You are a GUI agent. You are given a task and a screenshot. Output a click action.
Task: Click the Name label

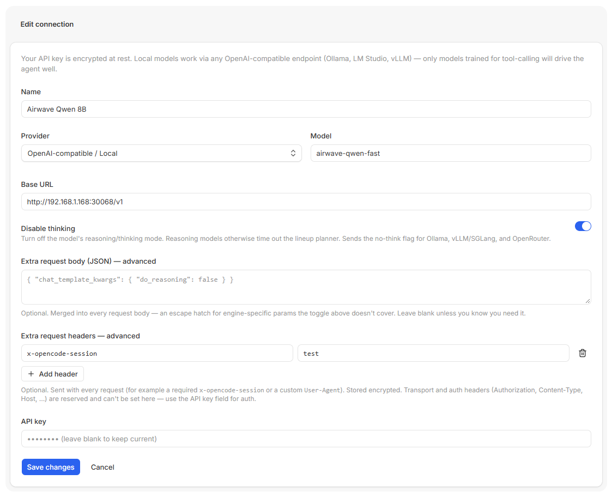(31, 92)
